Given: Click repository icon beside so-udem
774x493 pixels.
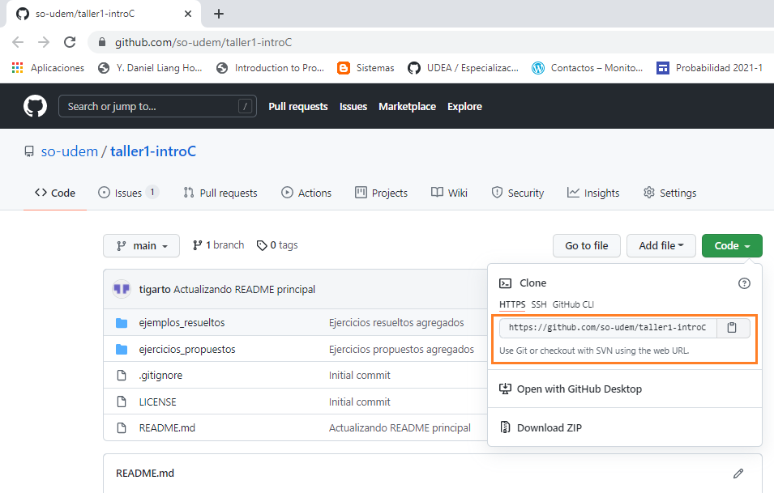Looking at the screenshot, I should (x=29, y=151).
